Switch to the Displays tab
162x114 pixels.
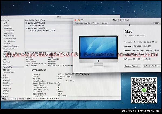click(88, 23)
